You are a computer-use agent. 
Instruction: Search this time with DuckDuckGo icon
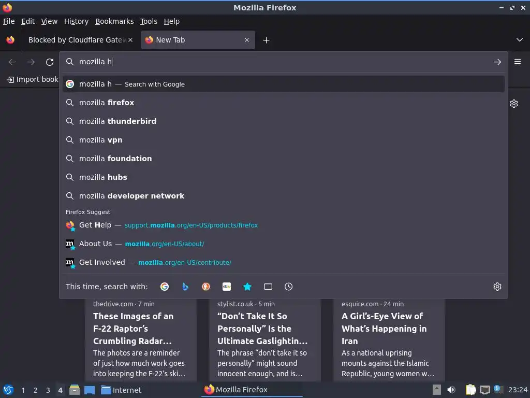pyautogui.click(x=206, y=287)
